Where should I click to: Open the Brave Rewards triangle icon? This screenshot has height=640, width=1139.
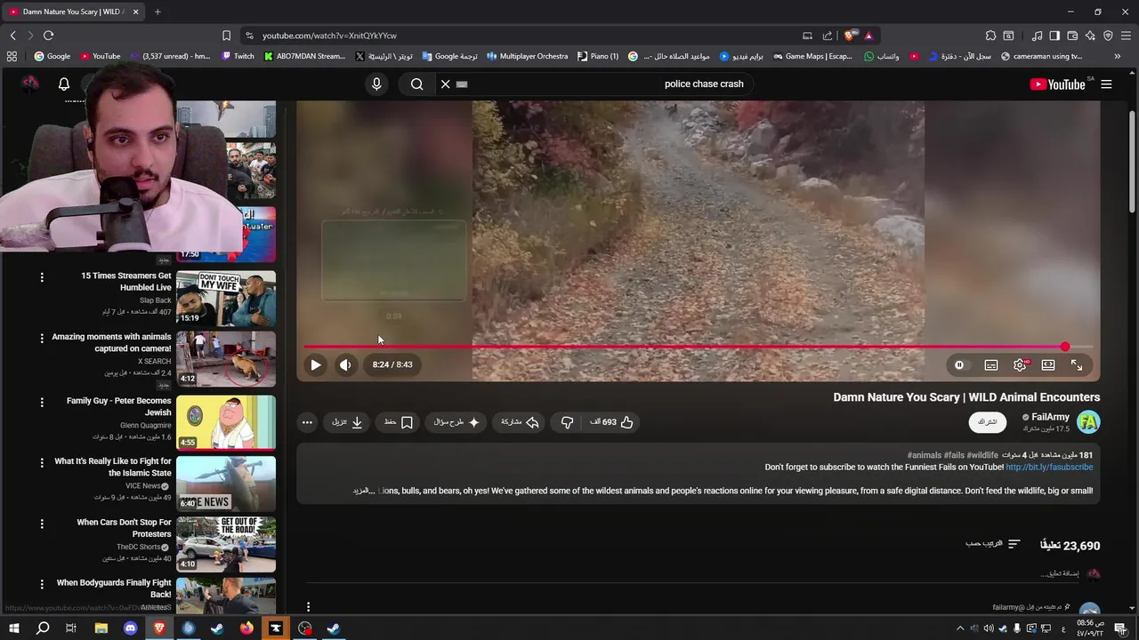[868, 36]
